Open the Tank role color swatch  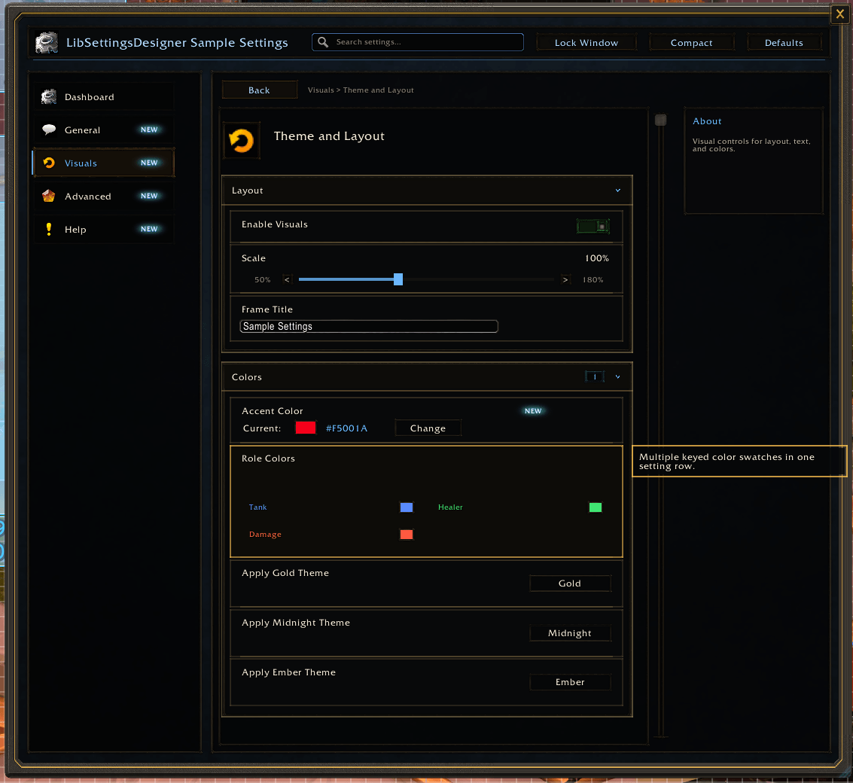(407, 507)
